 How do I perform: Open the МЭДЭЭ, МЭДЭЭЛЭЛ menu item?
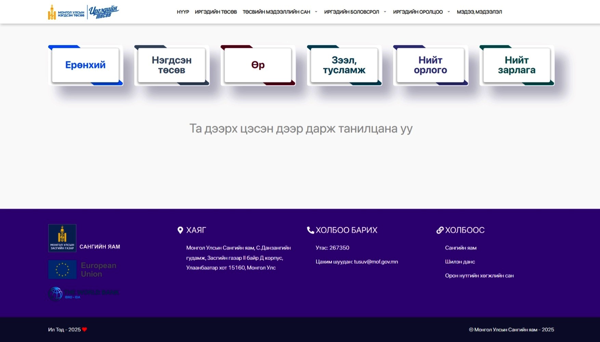[479, 12]
